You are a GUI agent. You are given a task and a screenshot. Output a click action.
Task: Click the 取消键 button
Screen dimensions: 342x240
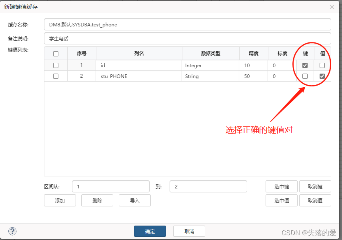[x=315, y=186]
